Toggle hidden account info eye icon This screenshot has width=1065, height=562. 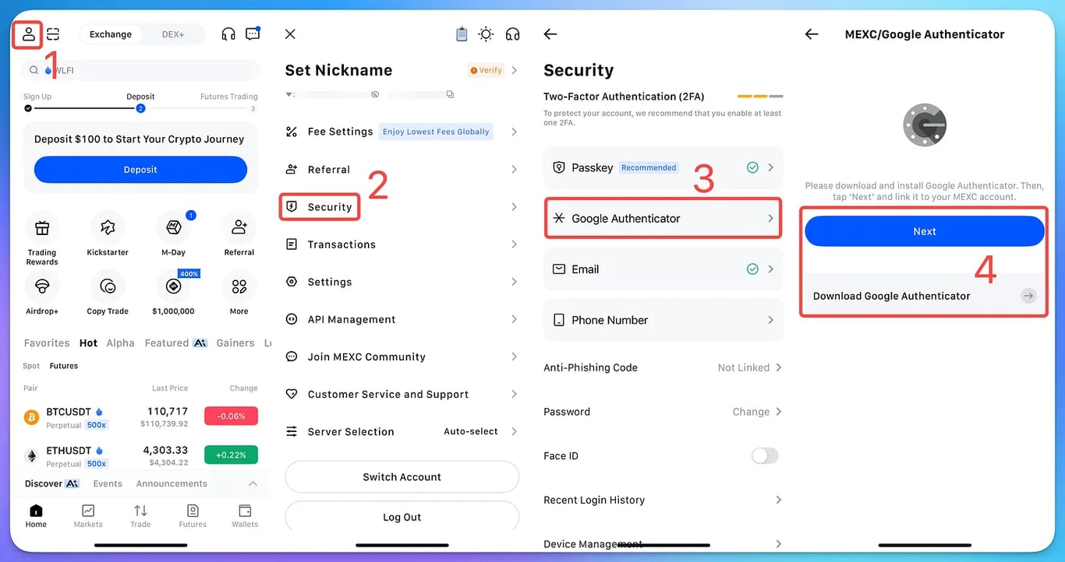[x=375, y=94]
